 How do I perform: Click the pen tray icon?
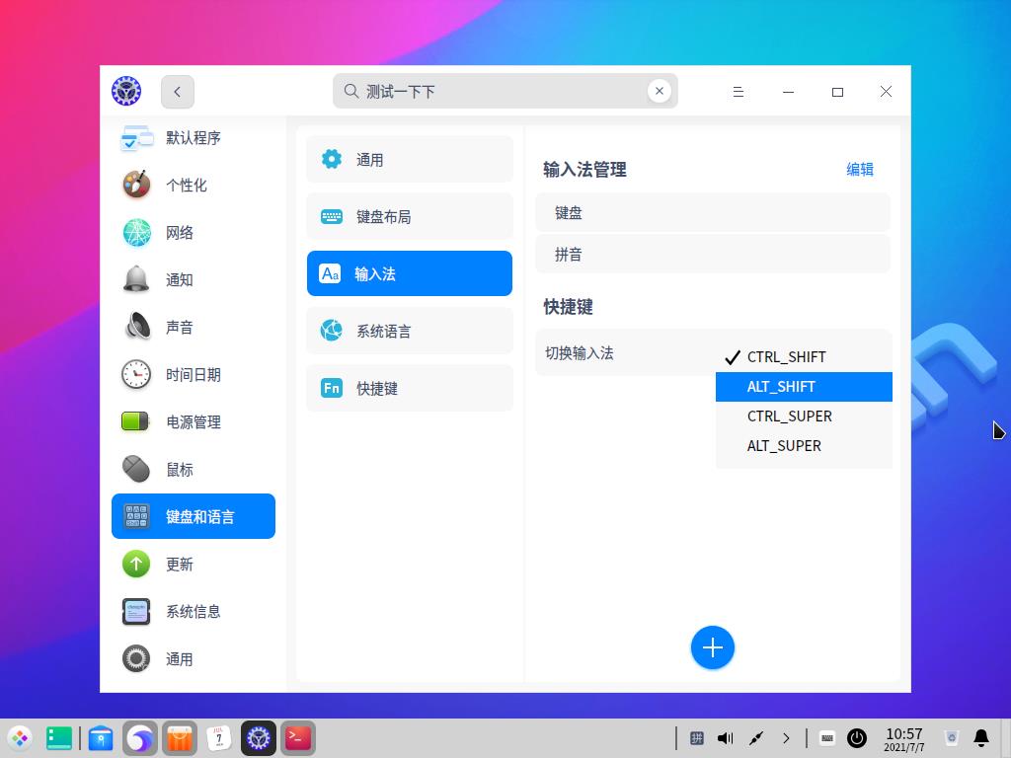tap(756, 738)
